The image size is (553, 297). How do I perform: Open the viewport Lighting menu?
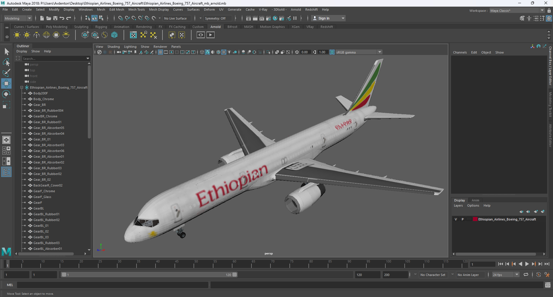pyautogui.click(x=130, y=47)
